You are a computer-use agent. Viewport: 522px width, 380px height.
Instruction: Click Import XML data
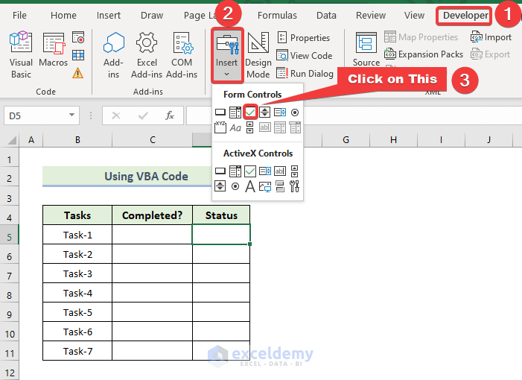[491, 37]
